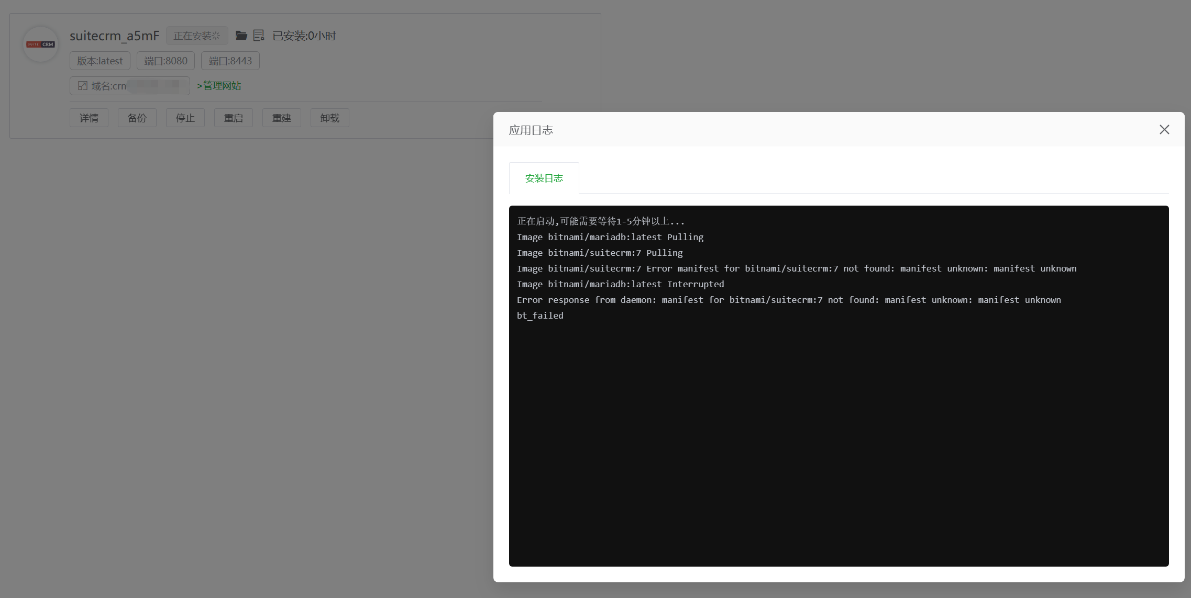Click the 备份 button
The width and height of the screenshot is (1191, 598).
coord(137,118)
